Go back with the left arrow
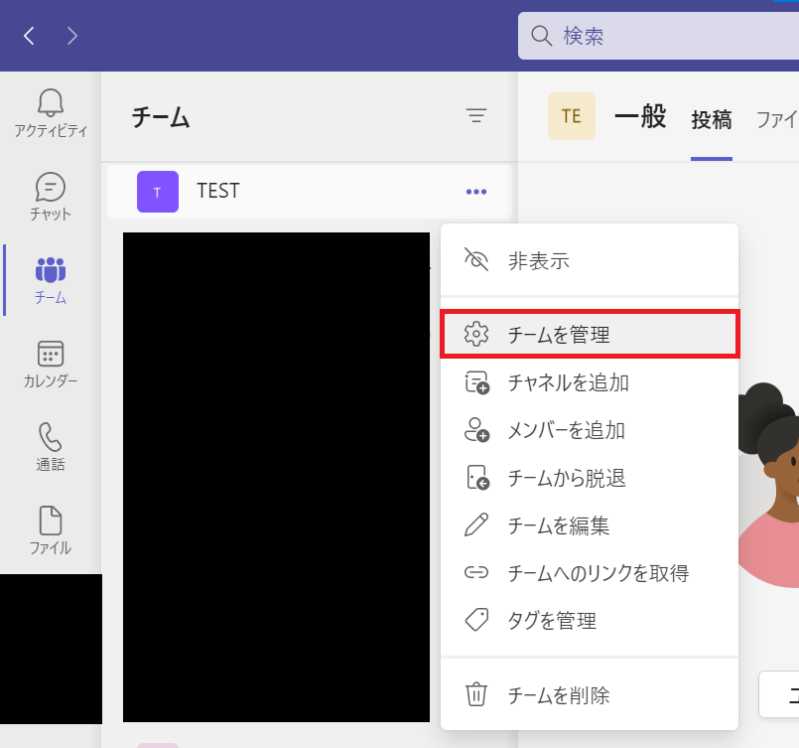This screenshot has width=799, height=748. [x=29, y=36]
